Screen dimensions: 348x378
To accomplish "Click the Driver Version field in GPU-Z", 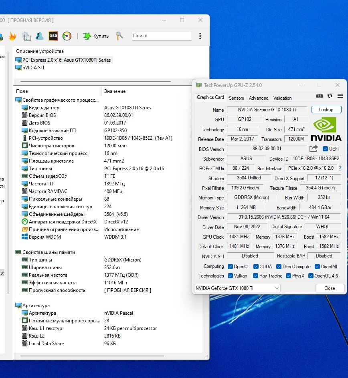I will tap(284, 217).
